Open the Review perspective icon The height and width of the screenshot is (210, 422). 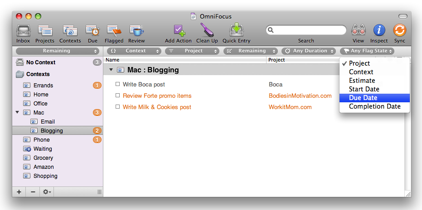click(x=136, y=31)
